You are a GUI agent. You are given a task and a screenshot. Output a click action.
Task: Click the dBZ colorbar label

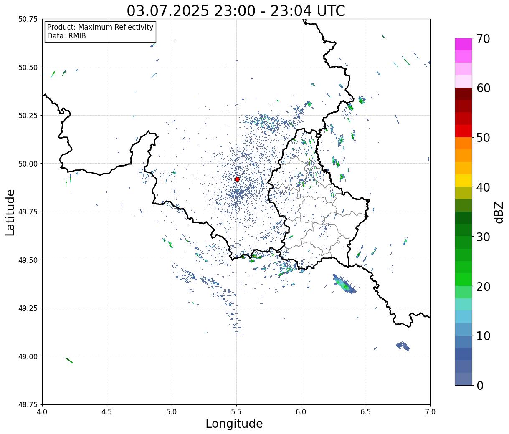pyautogui.click(x=499, y=212)
